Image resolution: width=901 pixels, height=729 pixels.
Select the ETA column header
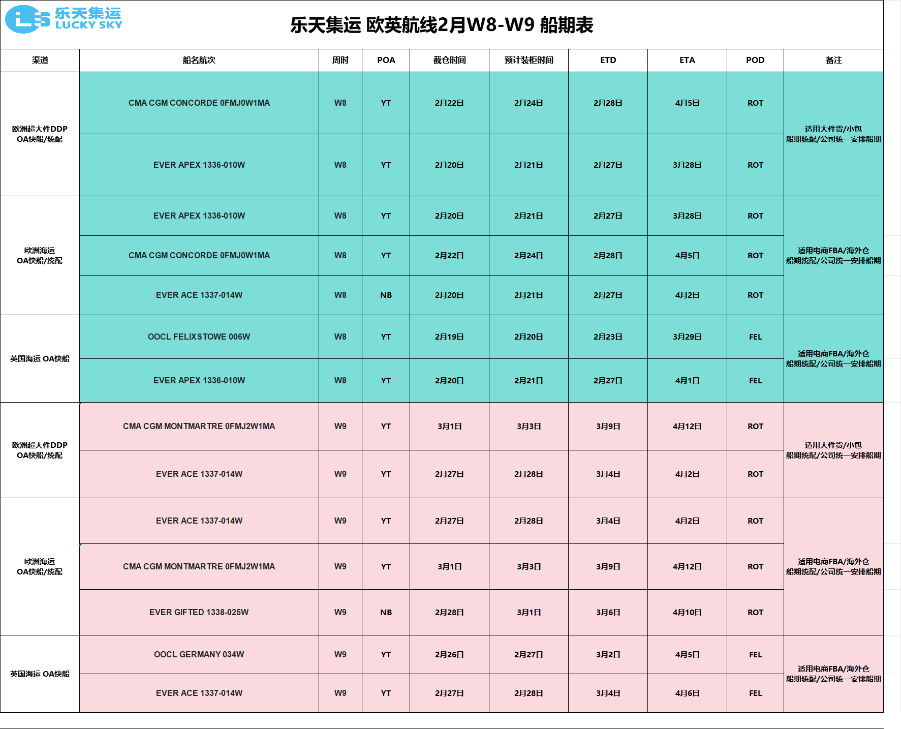coord(688,60)
